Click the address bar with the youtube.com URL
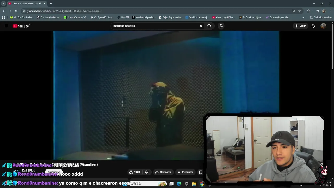This screenshot has height=188, width=334. point(157,11)
